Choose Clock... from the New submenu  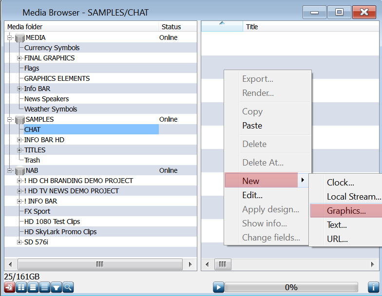point(346,183)
